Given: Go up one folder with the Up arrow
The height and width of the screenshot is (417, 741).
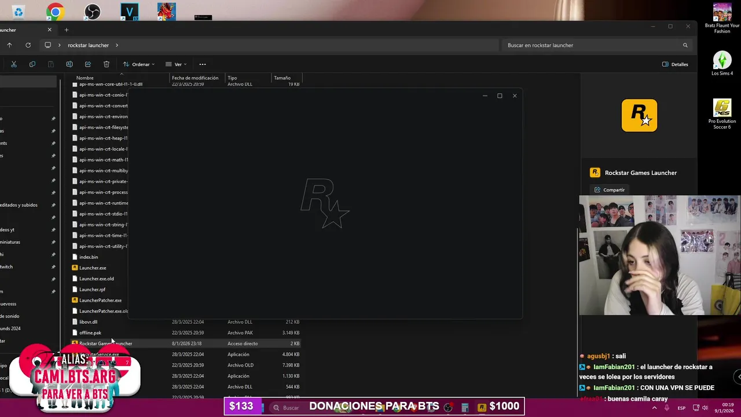Looking at the screenshot, I should [9, 45].
